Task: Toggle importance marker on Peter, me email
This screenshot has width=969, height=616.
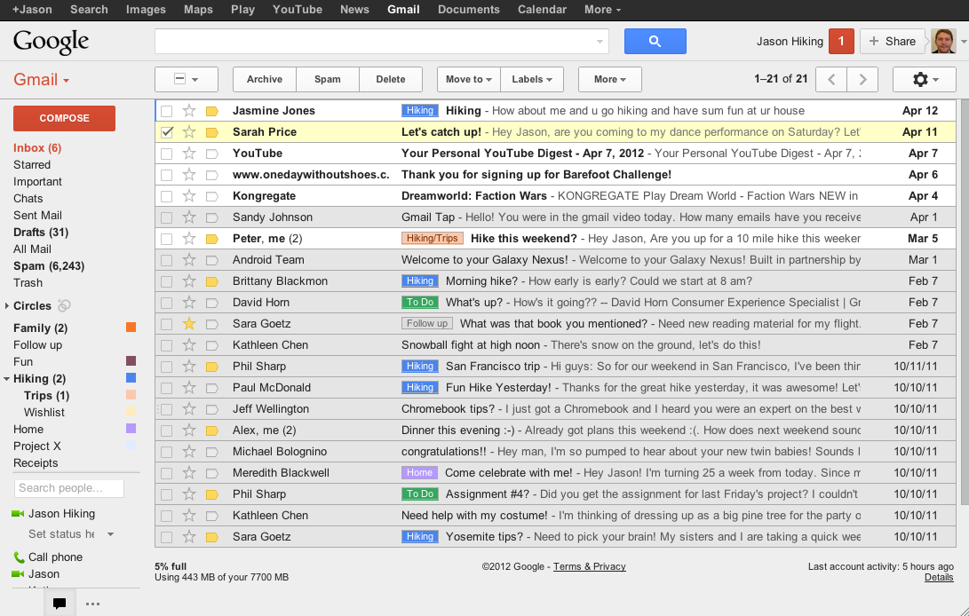Action: pos(212,239)
